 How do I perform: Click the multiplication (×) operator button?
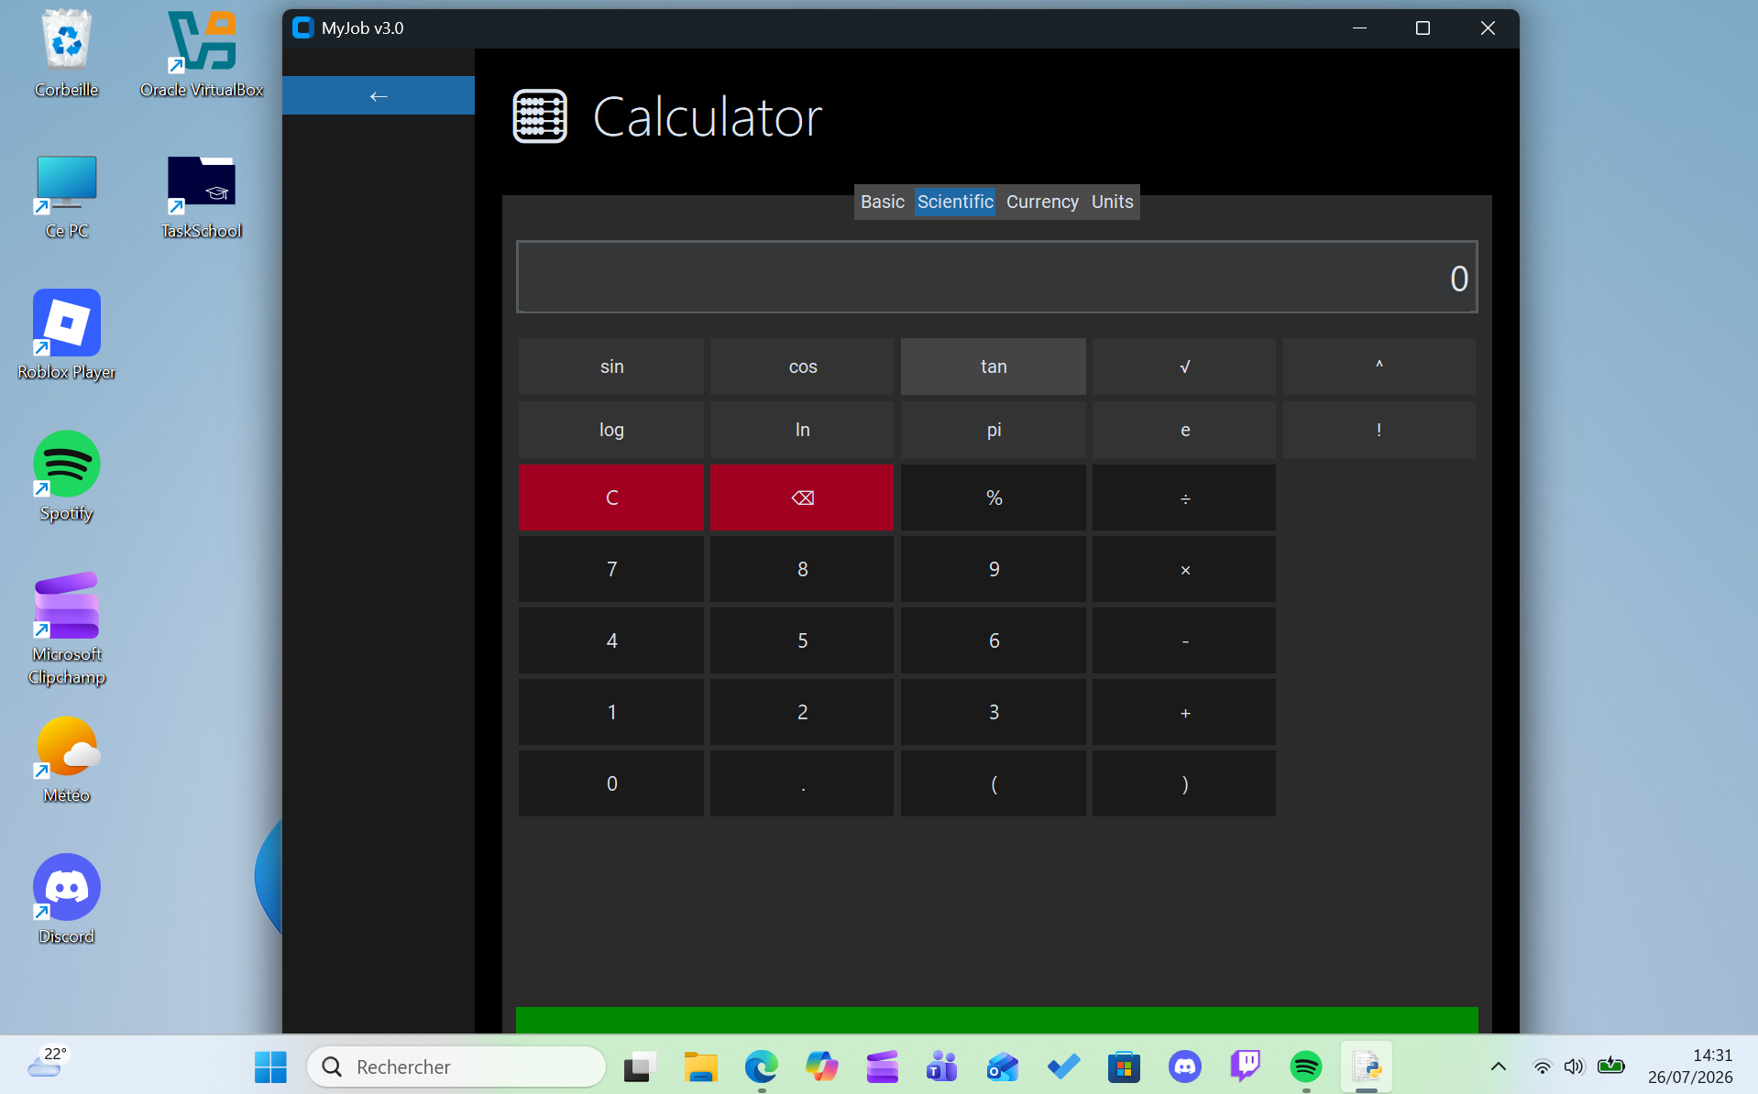click(1184, 569)
